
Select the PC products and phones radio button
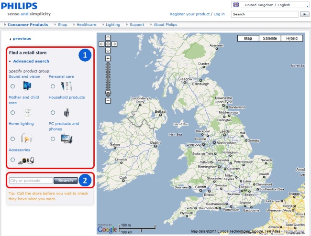(53, 139)
